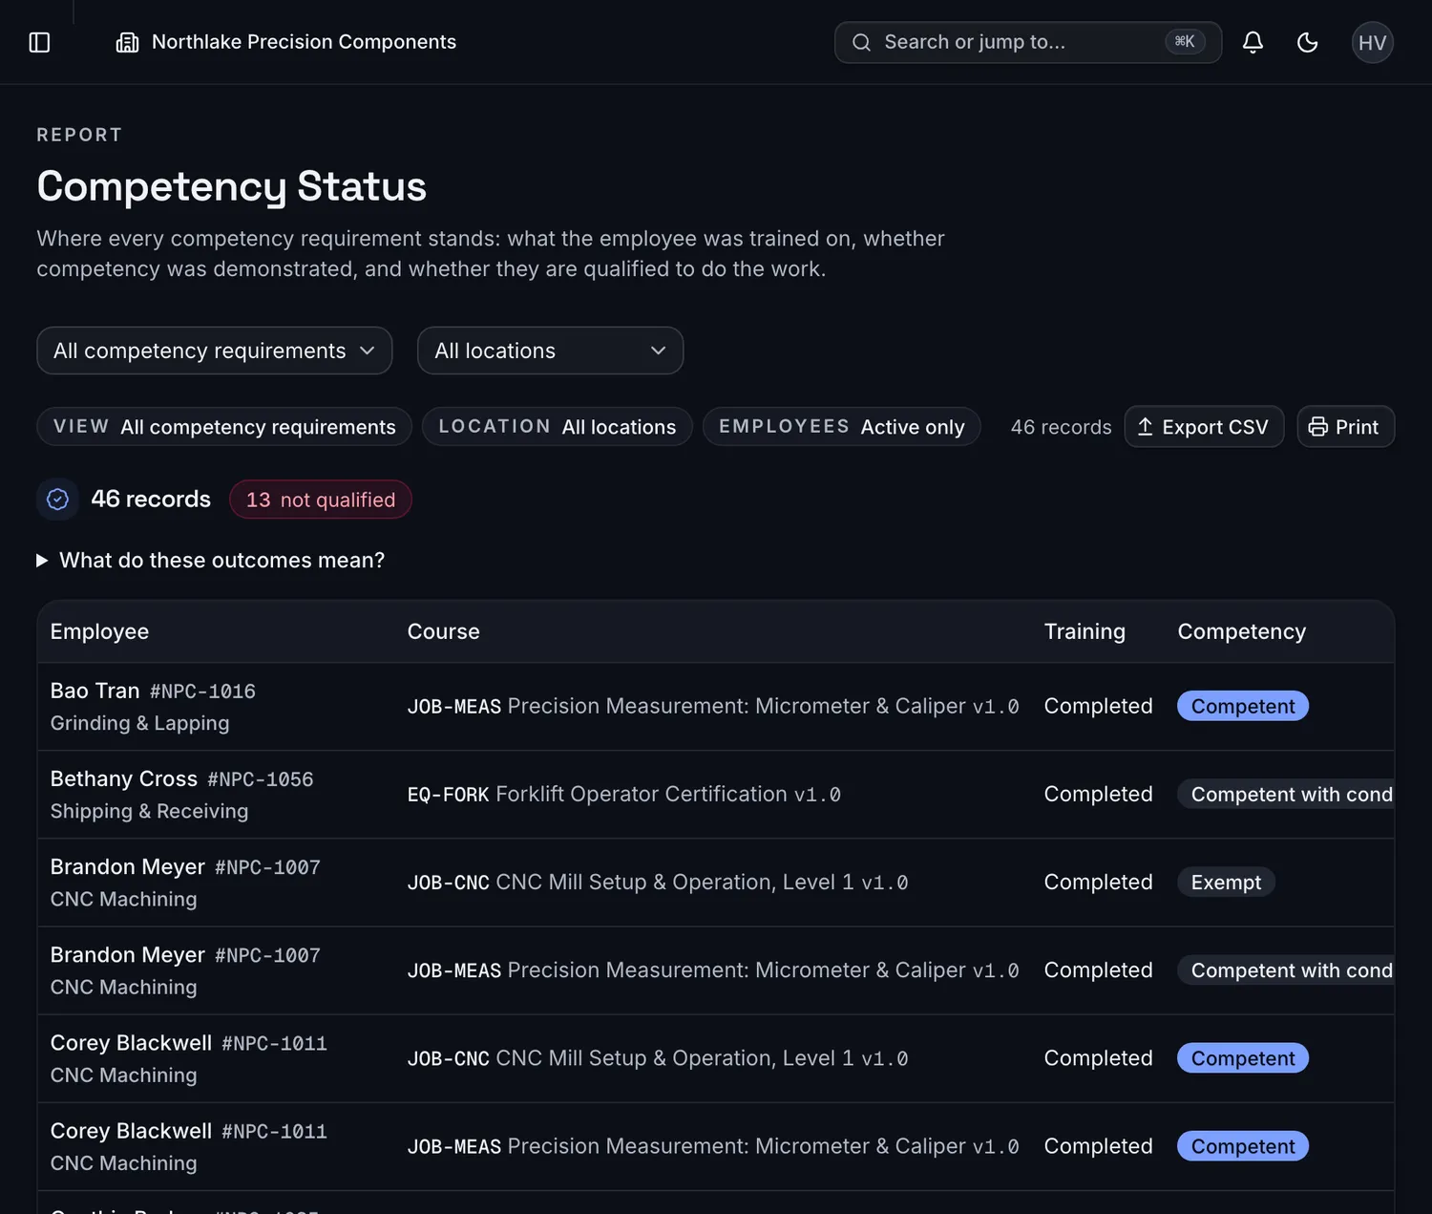Click Bao Tran's Competent badge
Viewport: 1432px width, 1214px height.
pos(1243,706)
